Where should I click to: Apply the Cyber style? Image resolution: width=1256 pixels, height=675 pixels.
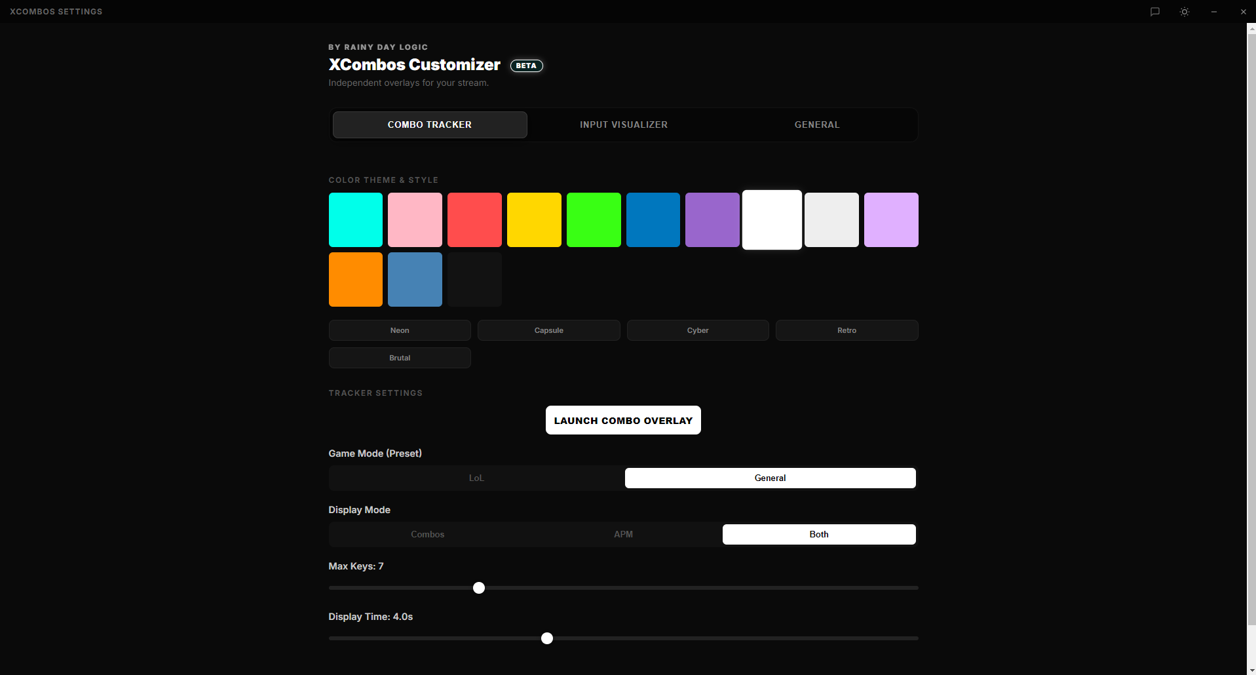pos(697,330)
